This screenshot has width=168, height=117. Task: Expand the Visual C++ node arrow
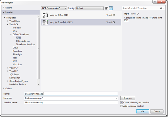pyautogui.click(x=8, y=68)
